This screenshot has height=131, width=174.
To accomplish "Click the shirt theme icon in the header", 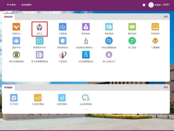I will [144, 5].
